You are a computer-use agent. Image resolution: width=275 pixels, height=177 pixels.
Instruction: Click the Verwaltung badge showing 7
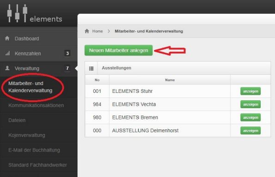point(67,68)
